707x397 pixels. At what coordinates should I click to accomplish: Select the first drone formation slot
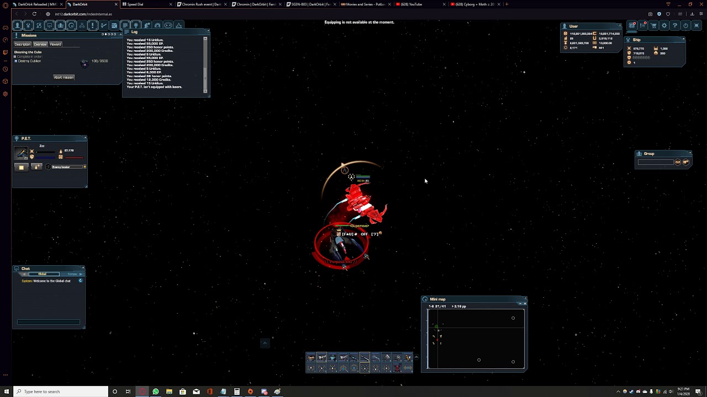(x=311, y=368)
